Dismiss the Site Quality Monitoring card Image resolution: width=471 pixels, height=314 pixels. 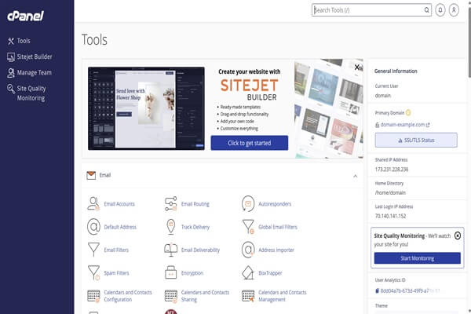458,235
